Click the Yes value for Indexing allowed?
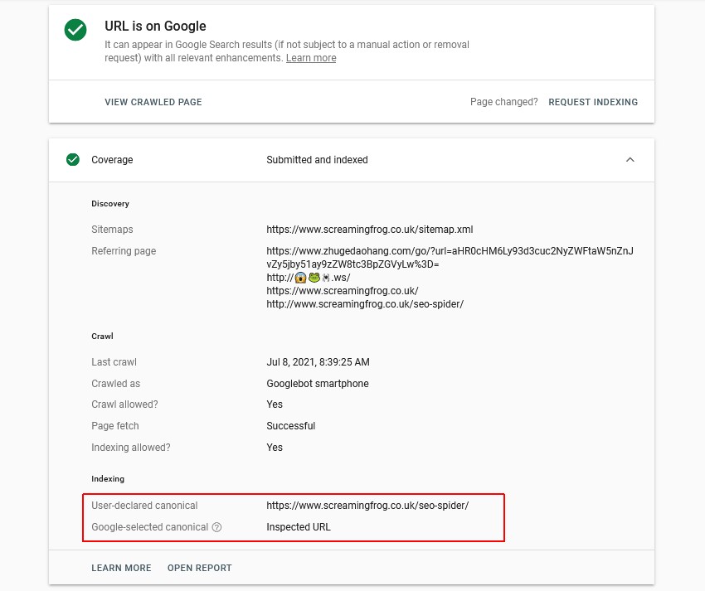 pyautogui.click(x=275, y=447)
